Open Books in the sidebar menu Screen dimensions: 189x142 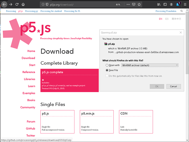coord(31,100)
